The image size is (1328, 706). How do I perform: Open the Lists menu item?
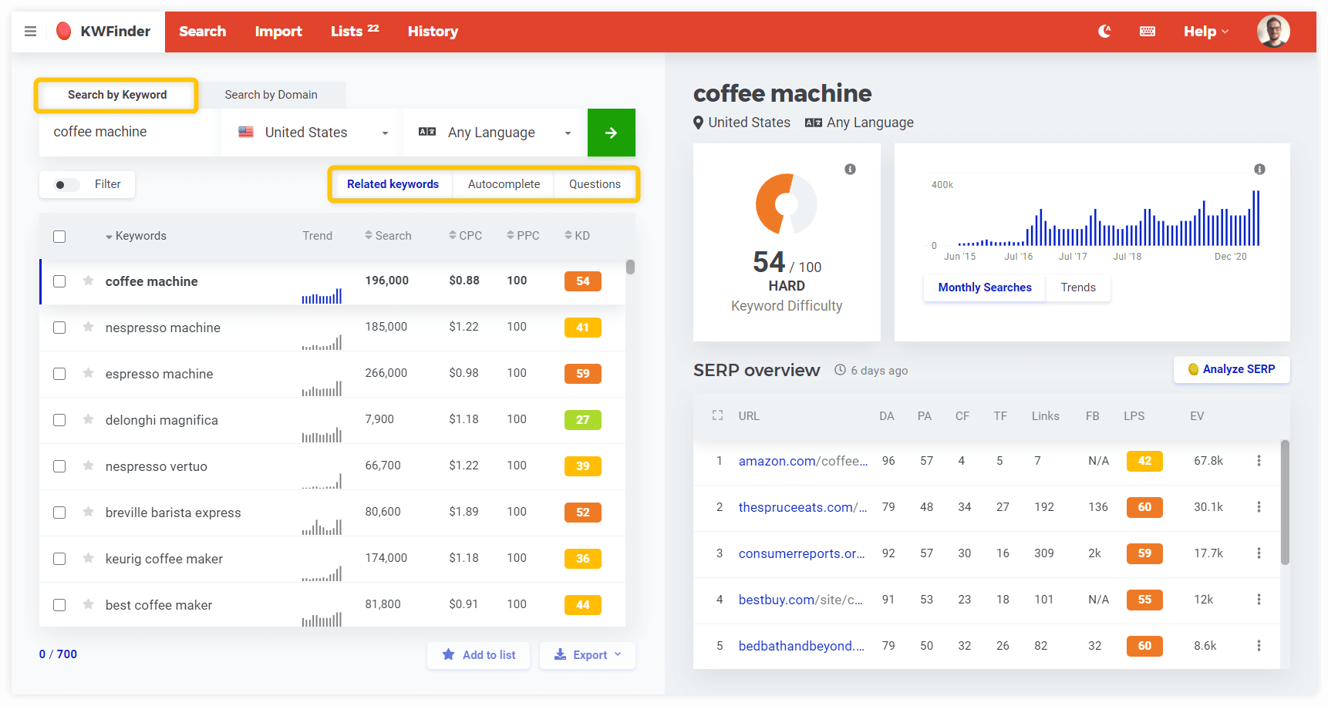pyautogui.click(x=355, y=32)
